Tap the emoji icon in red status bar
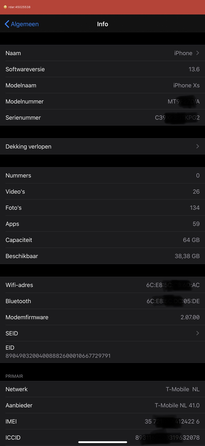Screen dimensions: 205x446 (5, 7)
